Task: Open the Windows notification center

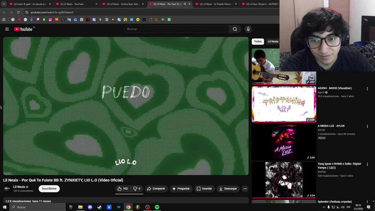Action: tap(369, 207)
